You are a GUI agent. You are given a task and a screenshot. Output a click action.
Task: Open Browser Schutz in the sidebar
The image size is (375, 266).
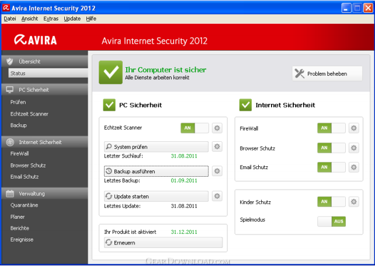tap(28, 165)
